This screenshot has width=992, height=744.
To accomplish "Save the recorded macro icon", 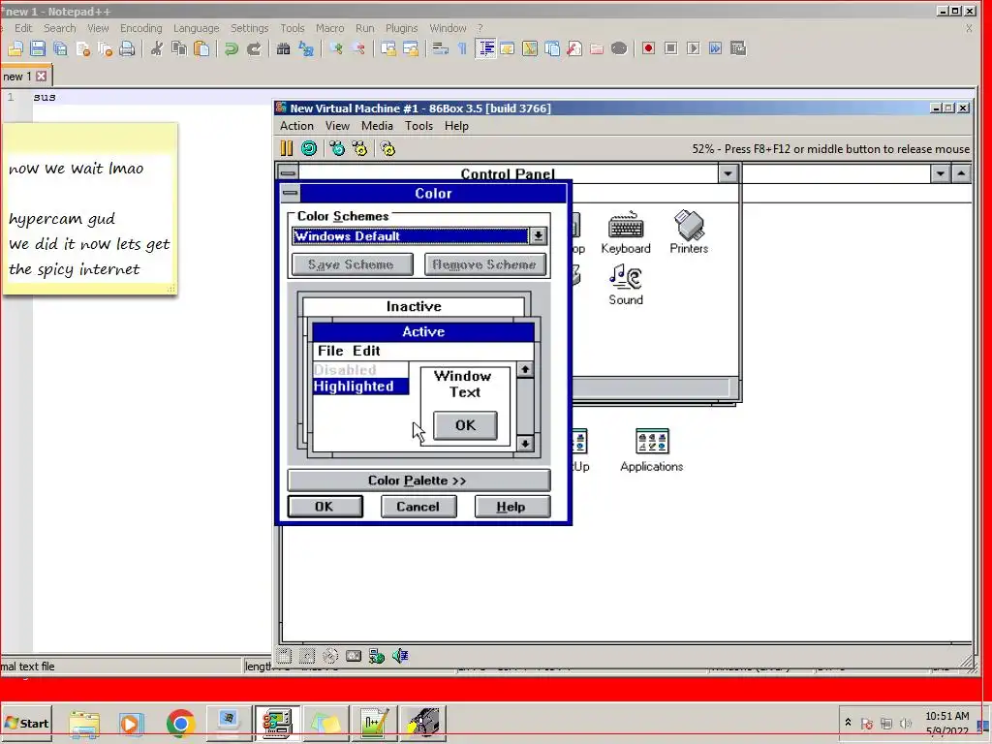I will point(737,48).
